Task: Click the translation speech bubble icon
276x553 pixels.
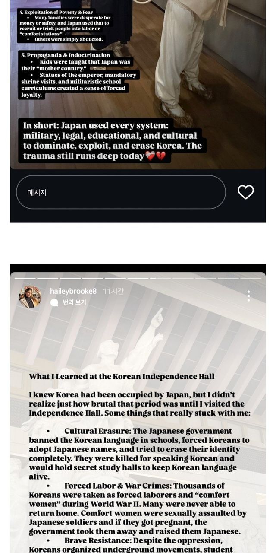Action: 54,302
